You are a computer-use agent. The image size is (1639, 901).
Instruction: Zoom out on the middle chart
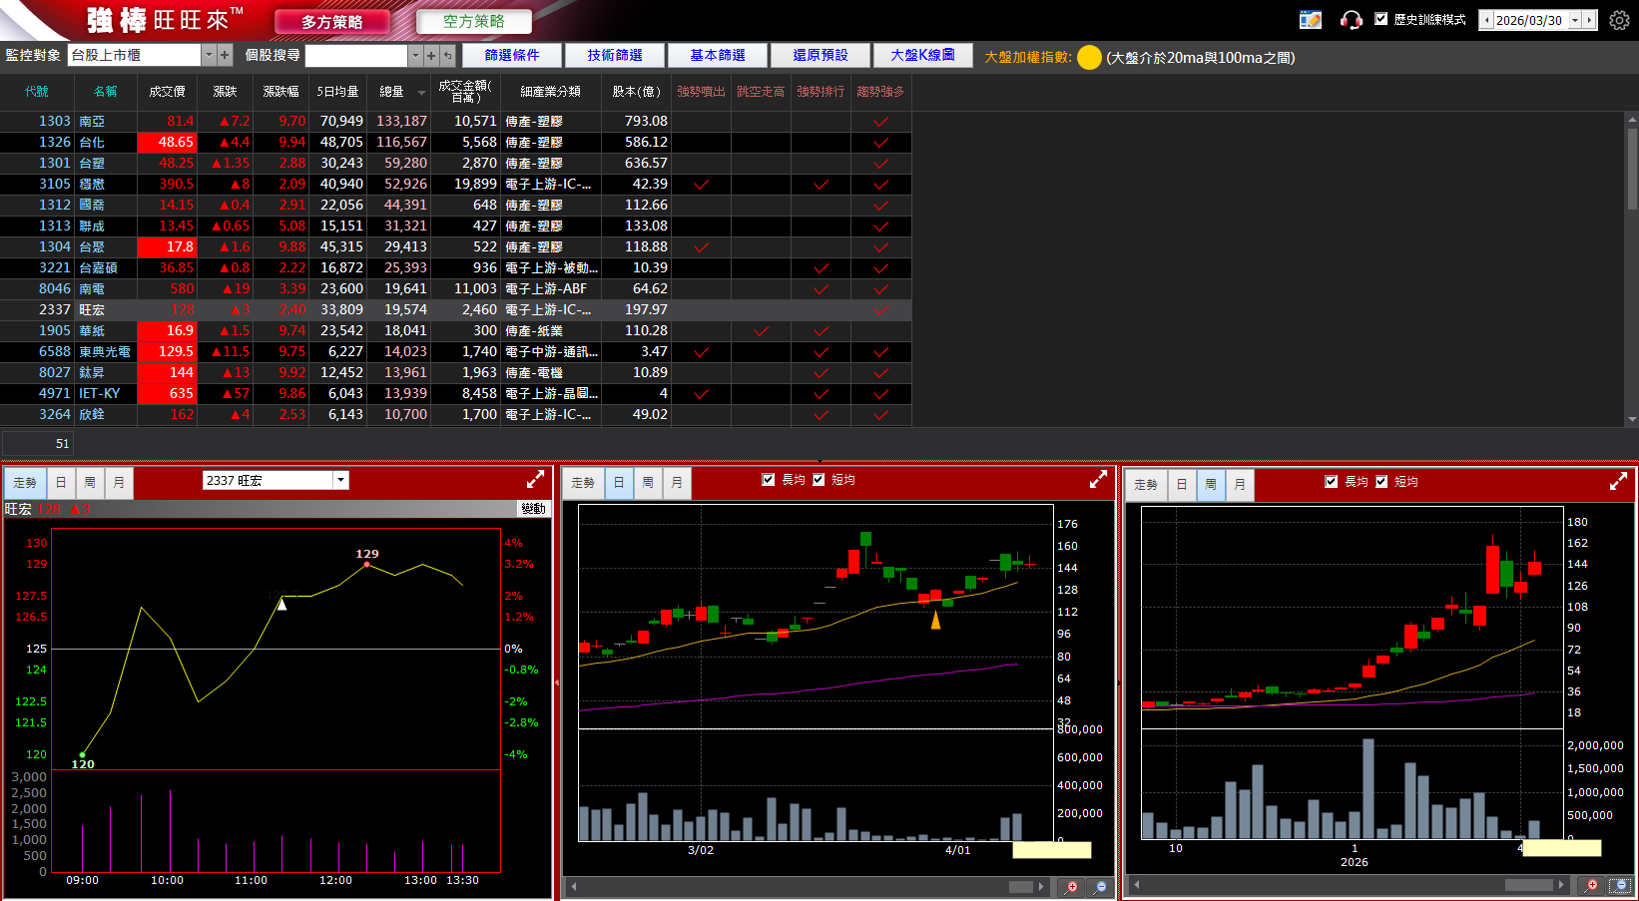pos(1100,886)
